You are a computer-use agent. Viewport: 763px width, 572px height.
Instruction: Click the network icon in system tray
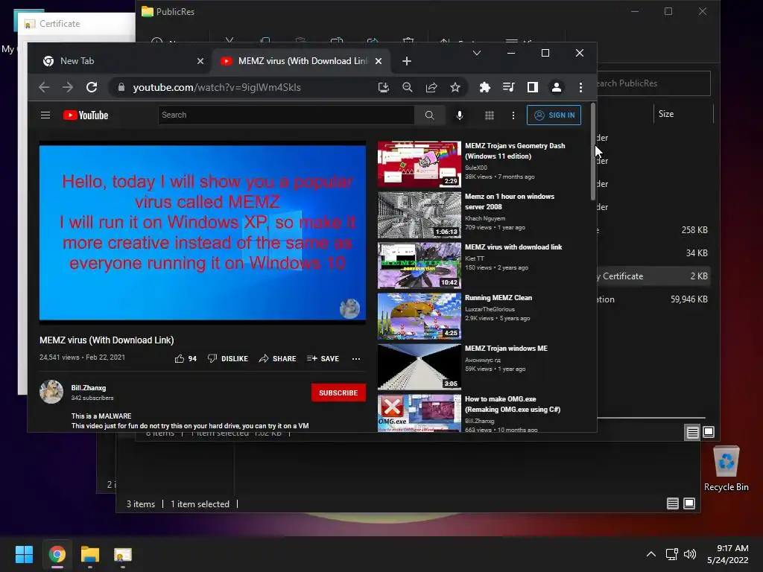(x=672, y=554)
